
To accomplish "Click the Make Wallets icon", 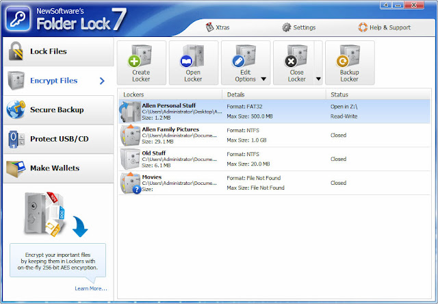I will 16,168.
